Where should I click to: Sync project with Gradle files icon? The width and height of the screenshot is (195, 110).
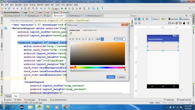pos(89,9)
